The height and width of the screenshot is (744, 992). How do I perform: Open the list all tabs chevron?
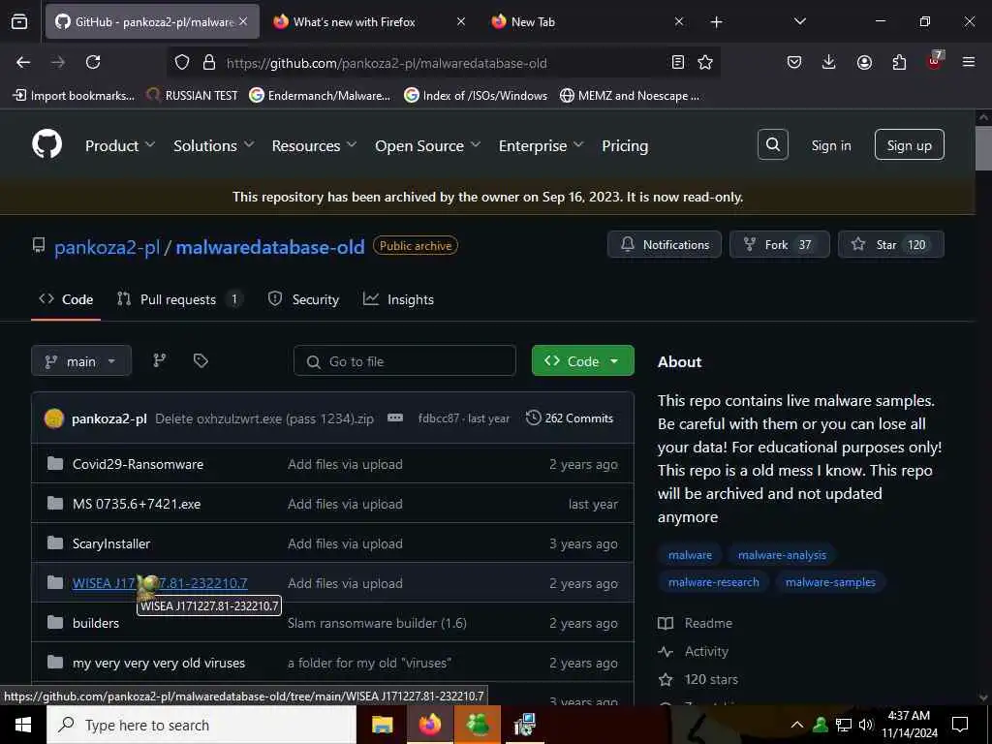pos(799,21)
